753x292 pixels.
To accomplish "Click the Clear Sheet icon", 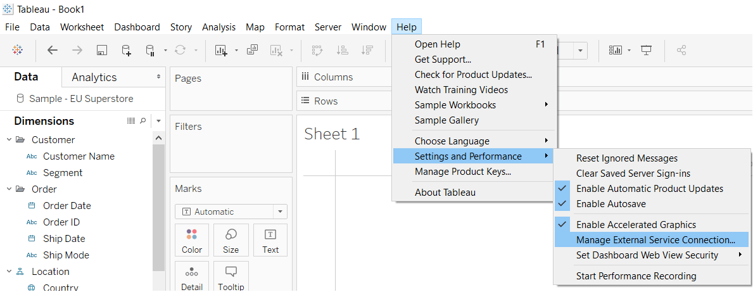I will pos(277,51).
